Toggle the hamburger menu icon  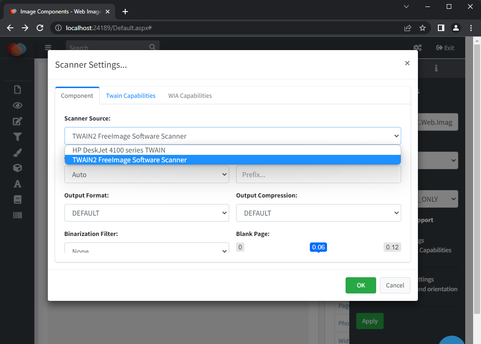[48, 48]
